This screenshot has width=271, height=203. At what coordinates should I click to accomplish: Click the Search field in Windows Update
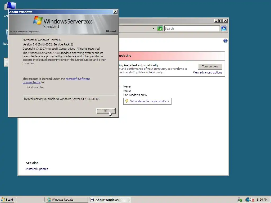point(192,29)
